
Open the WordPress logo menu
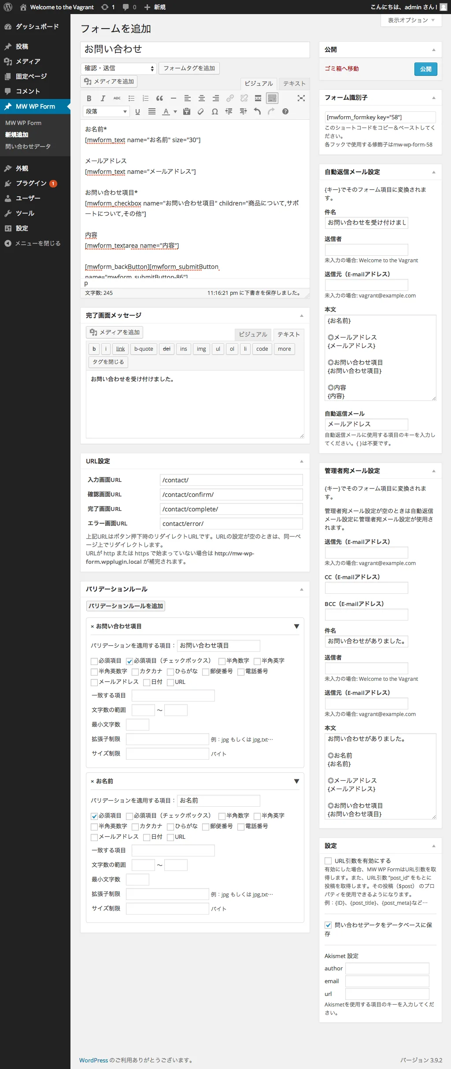tap(8, 7)
